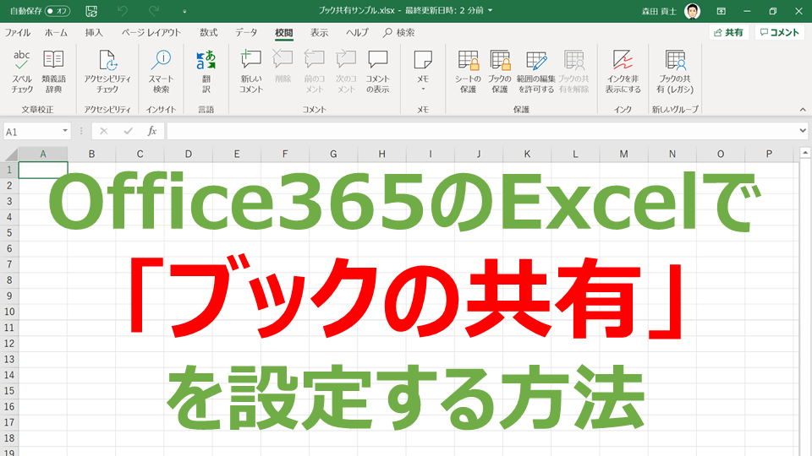812x456 pixels.
Task: Open スマート検索 smart lookup
Action: [161, 70]
